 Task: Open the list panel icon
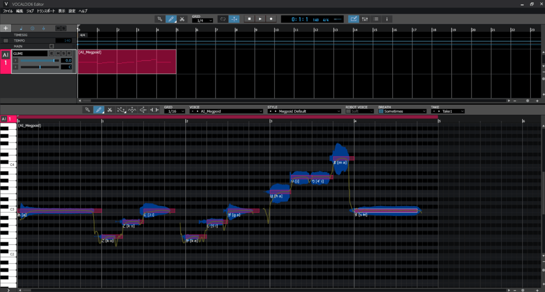point(376,19)
